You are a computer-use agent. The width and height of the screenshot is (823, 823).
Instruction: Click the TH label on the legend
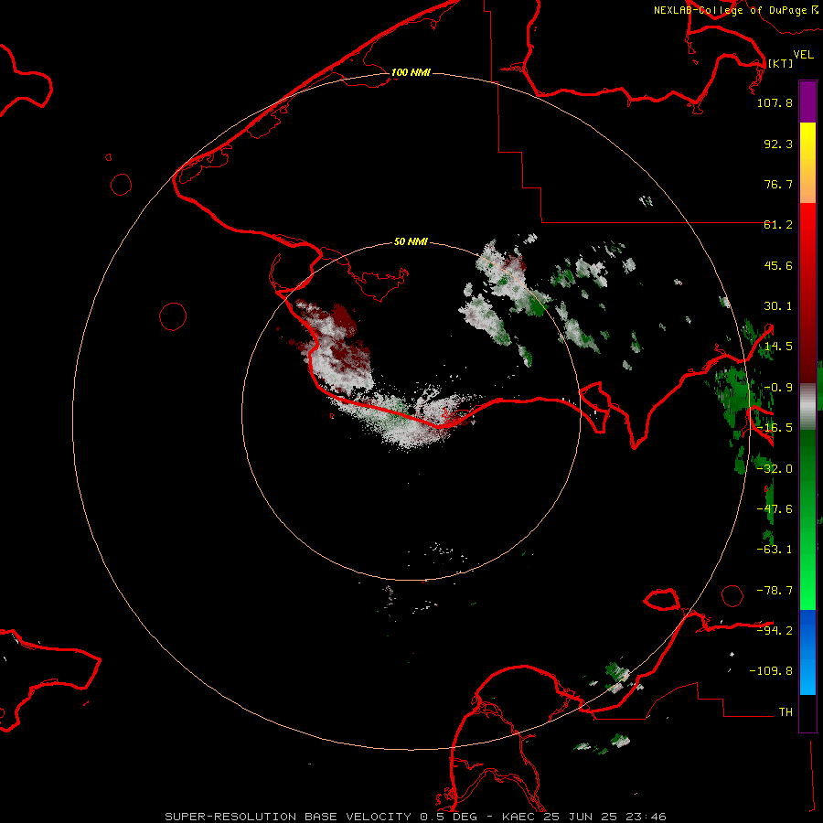pos(786,712)
